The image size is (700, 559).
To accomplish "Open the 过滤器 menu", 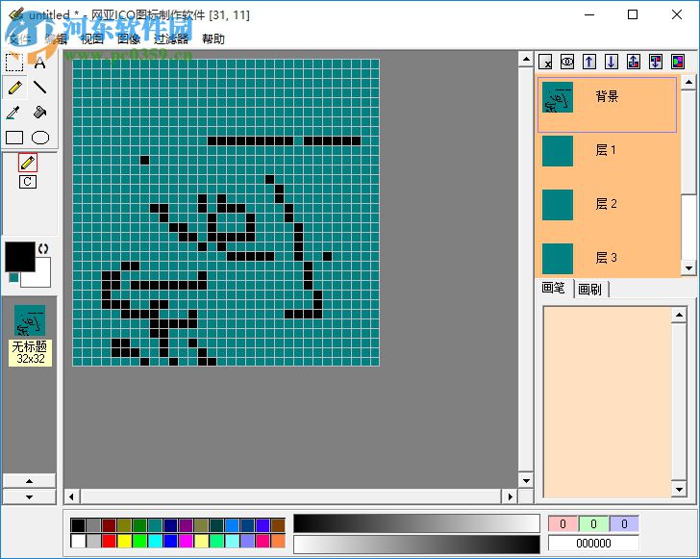I will pos(171,39).
